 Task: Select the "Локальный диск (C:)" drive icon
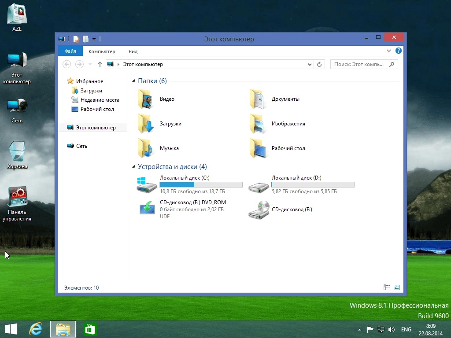point(146,184)
